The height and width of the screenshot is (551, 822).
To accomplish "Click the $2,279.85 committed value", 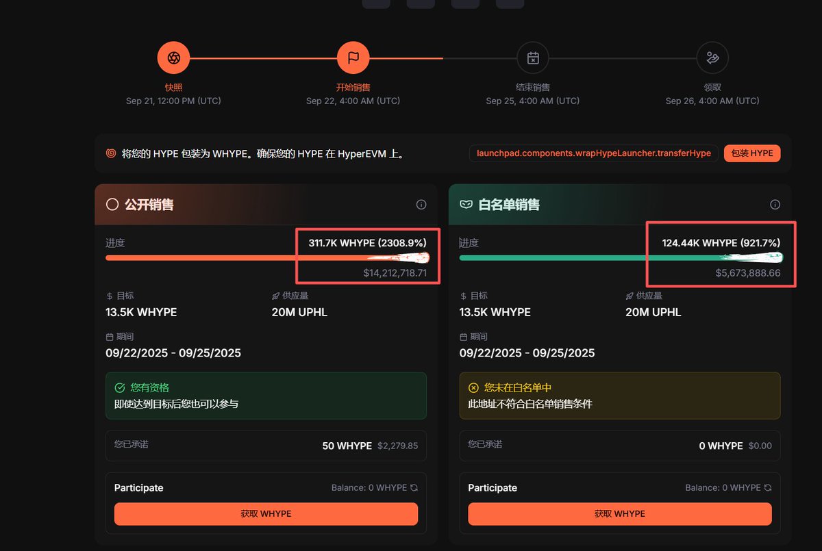I will pos(397,446).
